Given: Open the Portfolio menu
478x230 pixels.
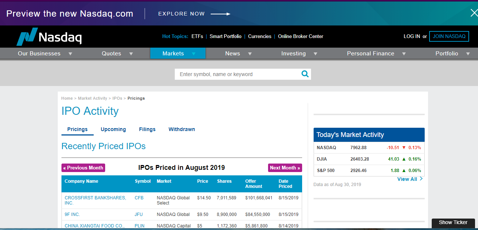Looking at the screenshot, I should pyautogui.click(x=447, y=54).
